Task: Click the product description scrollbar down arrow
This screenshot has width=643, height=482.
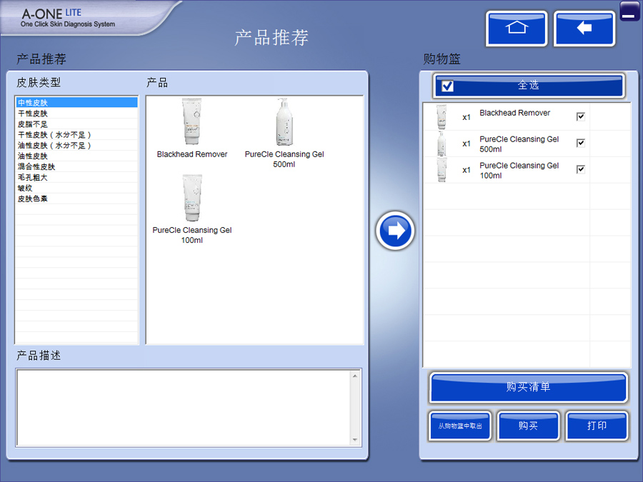Action: click(355, 440)
